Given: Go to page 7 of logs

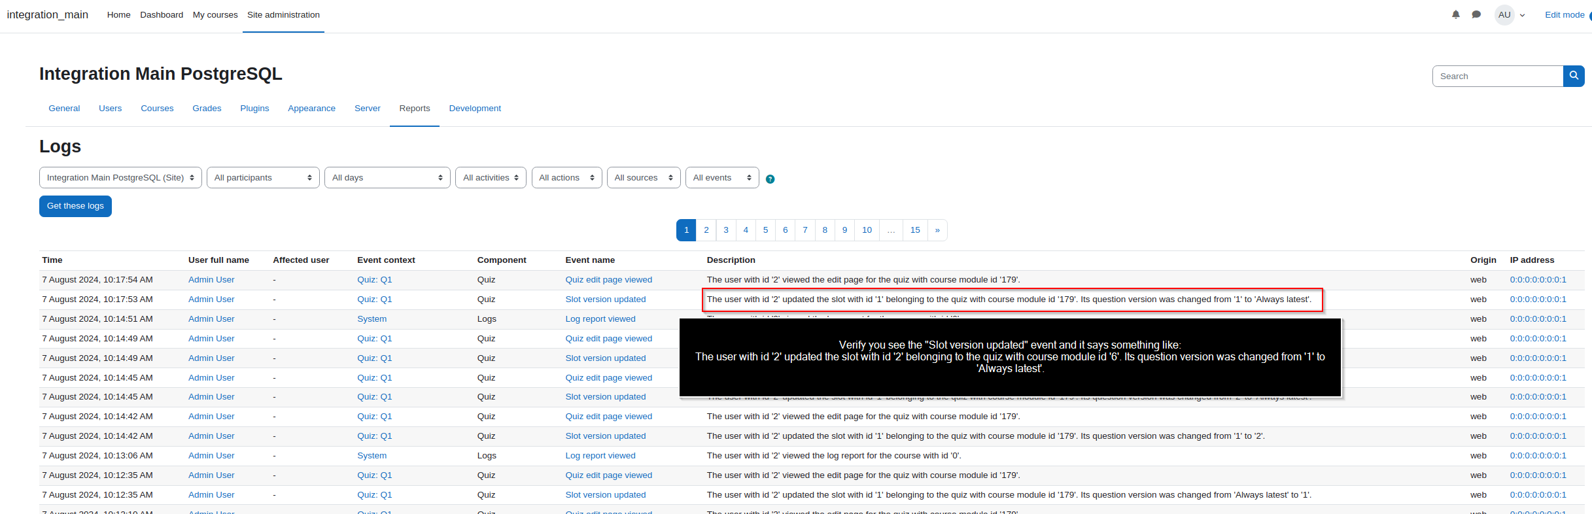Looking at the screenshot, I should click(x=805, y=230).
